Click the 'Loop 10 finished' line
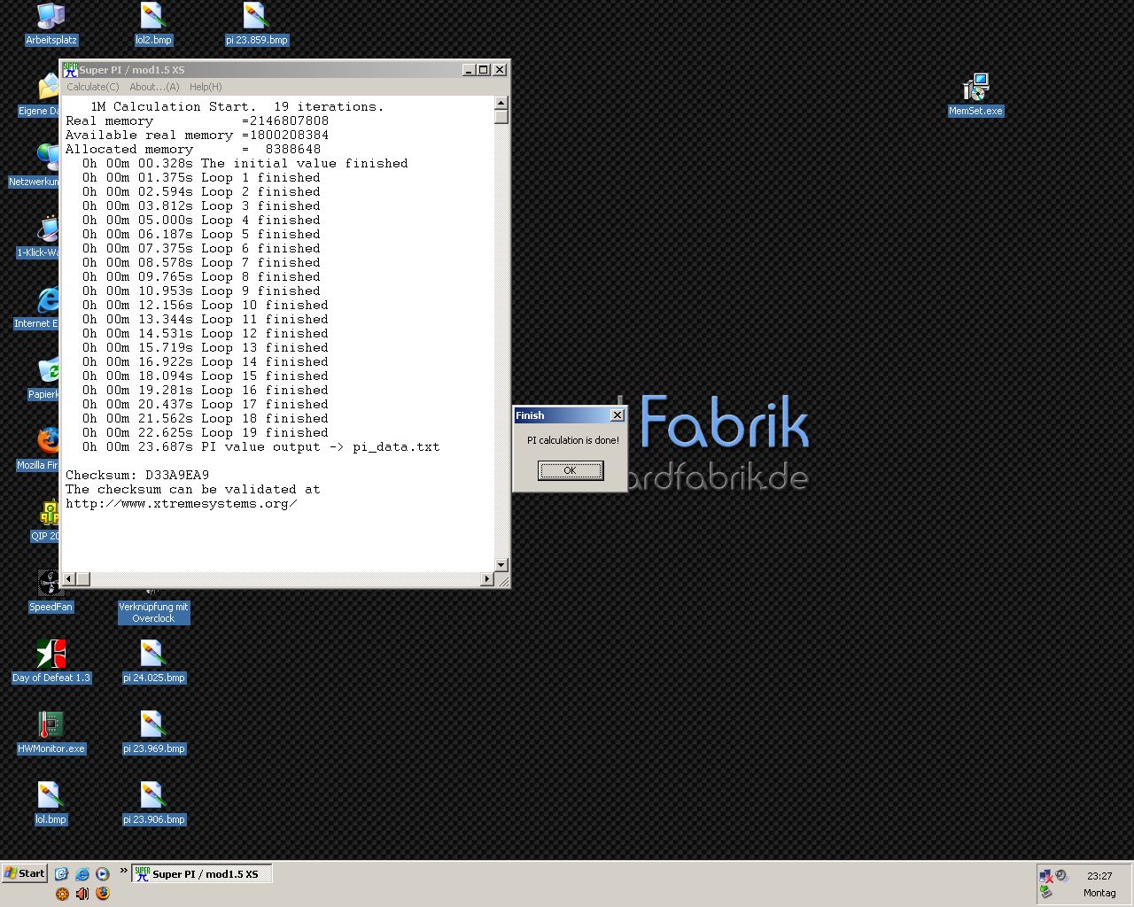This screenshot has width=1134, height=907. point(205,305)
